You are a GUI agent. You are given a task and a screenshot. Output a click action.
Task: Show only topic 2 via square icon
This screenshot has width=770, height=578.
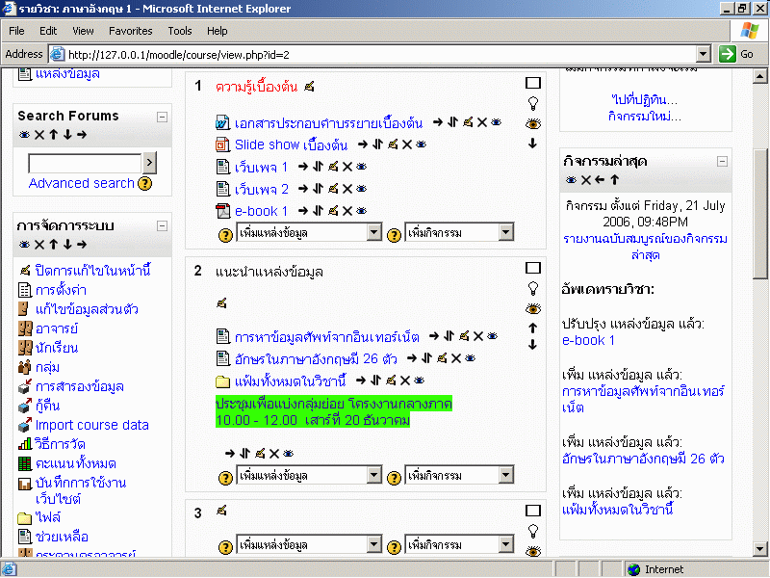pos(533,268)
